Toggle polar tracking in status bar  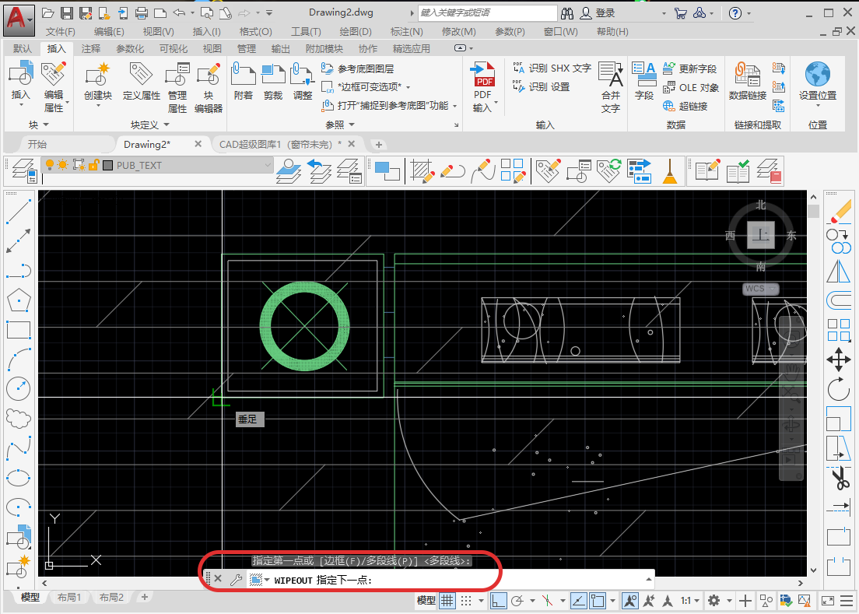pyautogui.click(x=517, y=601)
